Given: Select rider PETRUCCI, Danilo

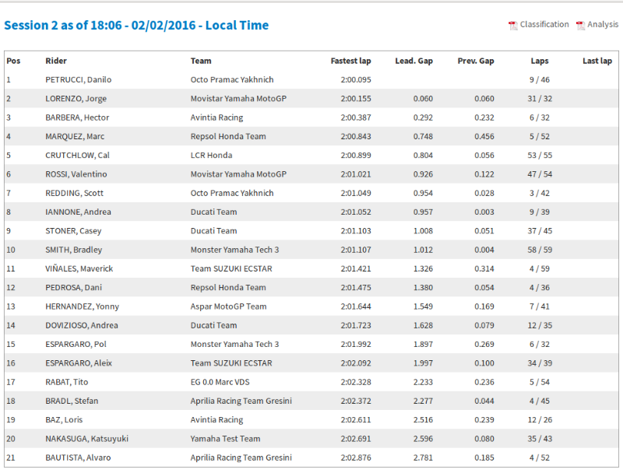Looking at the screenshot, I should click(79, 80).
